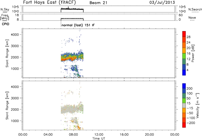Click the 3000 tick in velocity panel
202x140 pixels.
(x=15, y=98)
